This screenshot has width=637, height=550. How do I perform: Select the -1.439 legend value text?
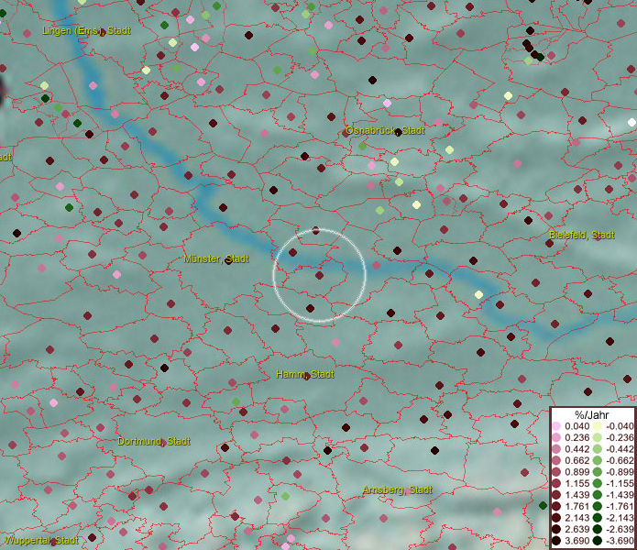point(620,495)
